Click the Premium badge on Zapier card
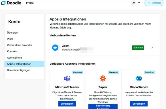This screenshot has width=166, height=109. pos(114,72)
